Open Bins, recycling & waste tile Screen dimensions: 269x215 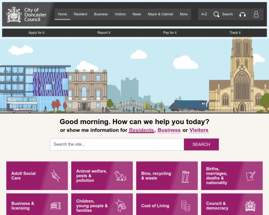(x=167, y=176)
